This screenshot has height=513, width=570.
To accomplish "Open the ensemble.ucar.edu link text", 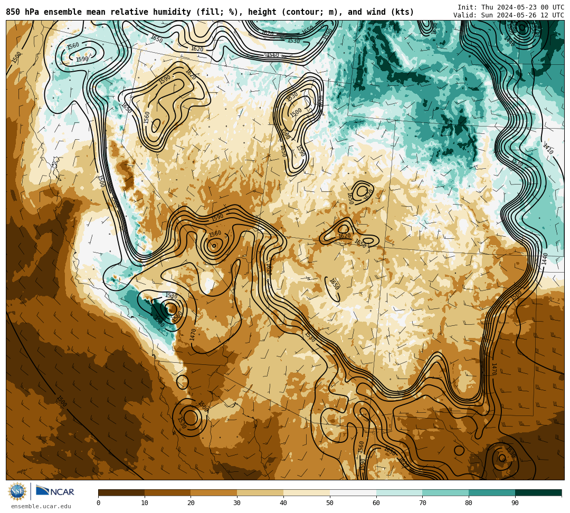I will 41,507.
